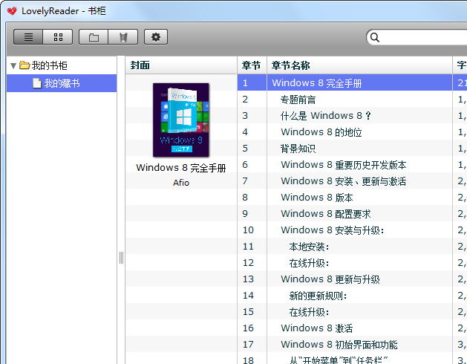Screen dimensions: 467x364
Task: Click the magnifier icon in search box
Action: (x=375, y=37)
